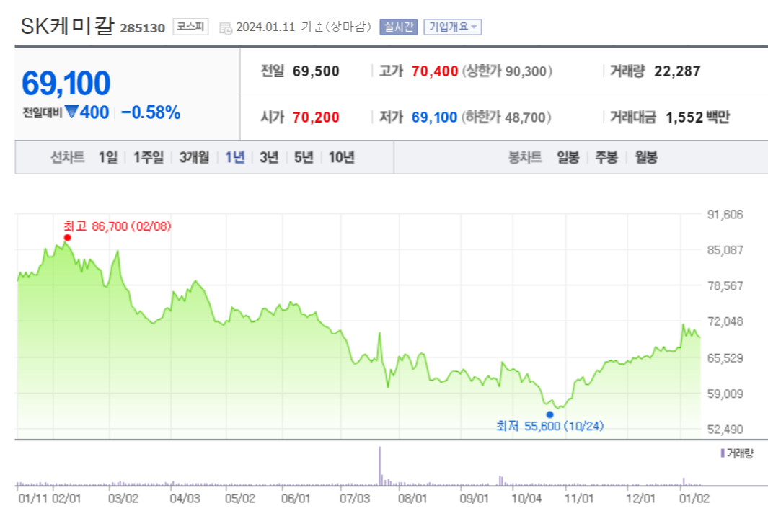Click the 10/04 x-axis date label
Screen dimensions: 768x529
pyautogui.click(x=526, y=499)
